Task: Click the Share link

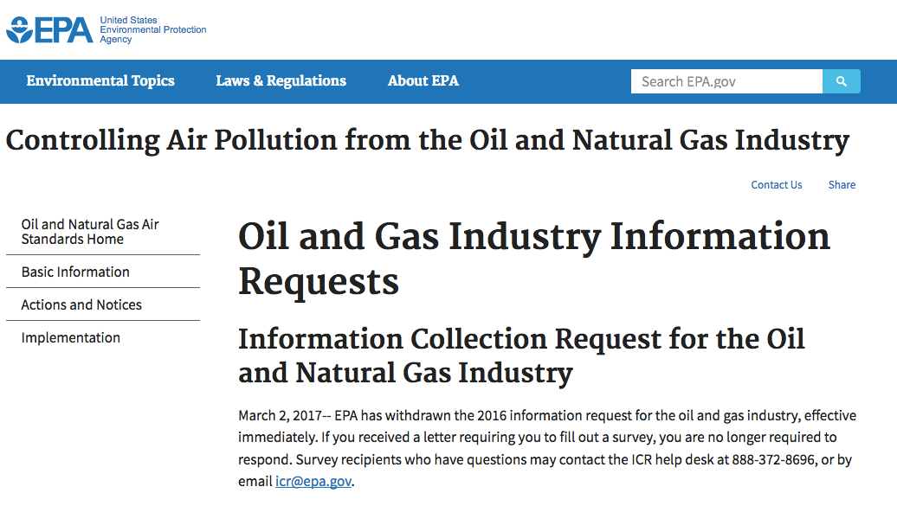Action: click(842, 185)
